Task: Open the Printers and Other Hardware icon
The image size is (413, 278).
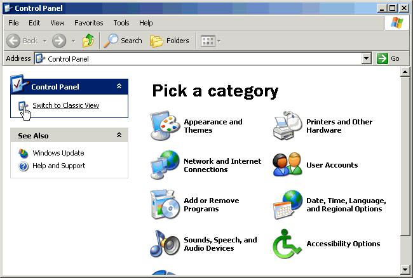Action: (287, 126)
